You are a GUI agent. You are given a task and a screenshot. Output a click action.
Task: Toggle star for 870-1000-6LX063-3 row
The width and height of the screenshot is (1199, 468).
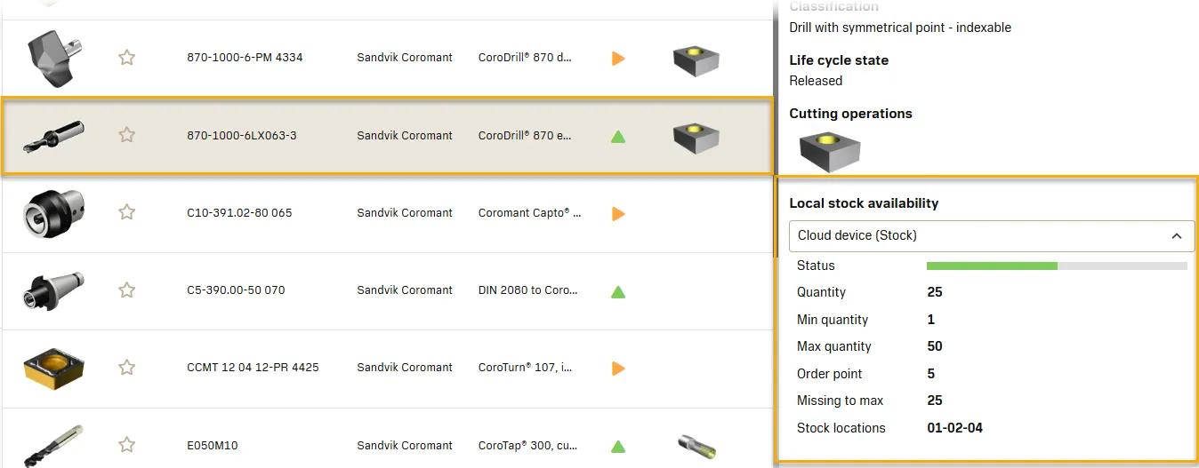(x=127, y=135)
